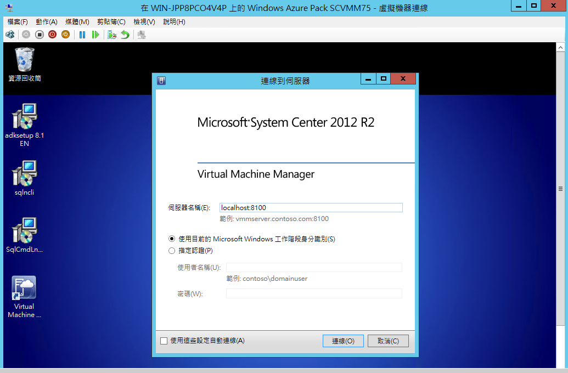Open the 剪貼簿(C) menu

pyautogui.click(x=111, y=22)
